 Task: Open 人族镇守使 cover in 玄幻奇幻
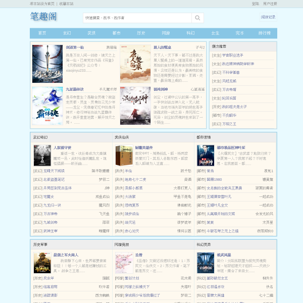click(42, 156)
